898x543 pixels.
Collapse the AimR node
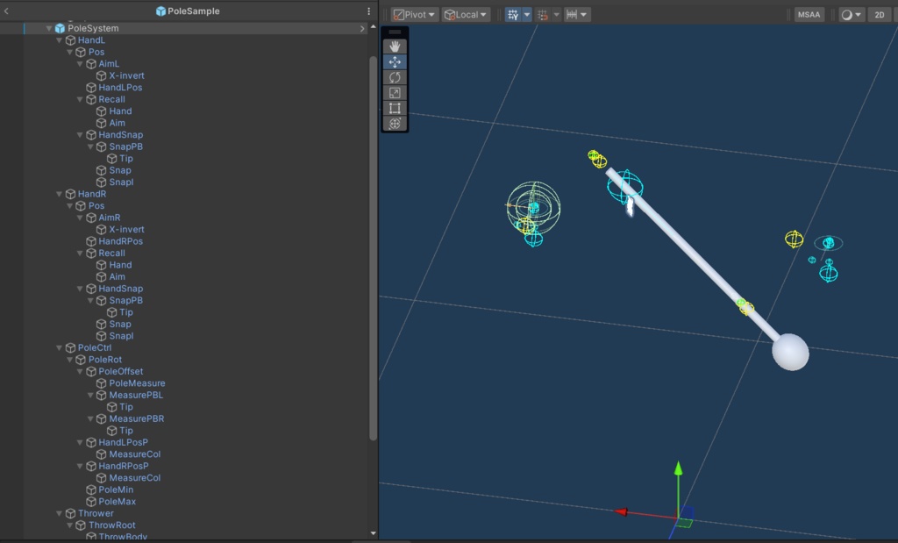(80, 218)
